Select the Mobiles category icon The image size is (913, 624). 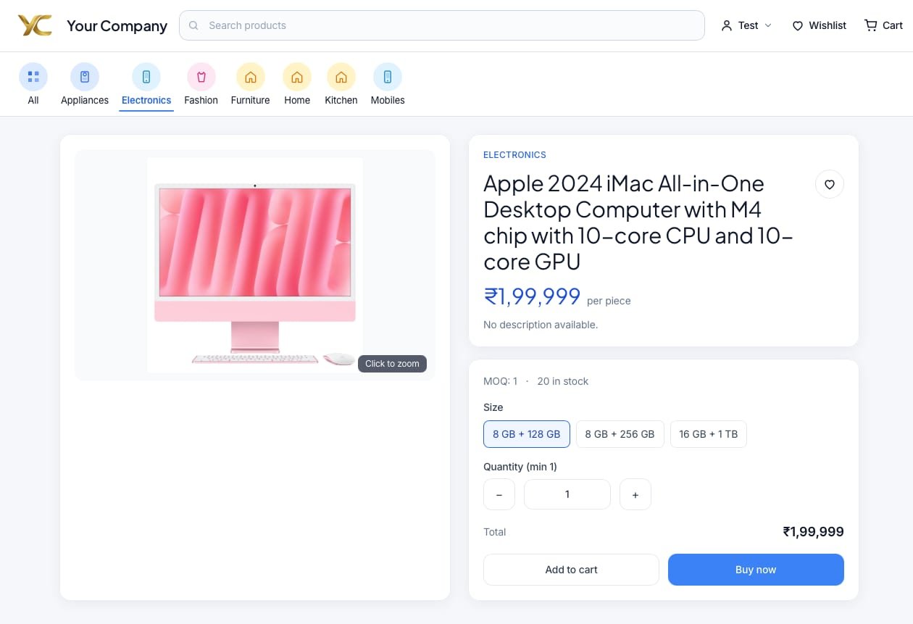(x=388, y=77)
